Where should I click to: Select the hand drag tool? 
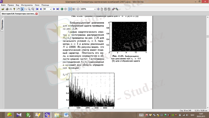click(x=18, y=9)
